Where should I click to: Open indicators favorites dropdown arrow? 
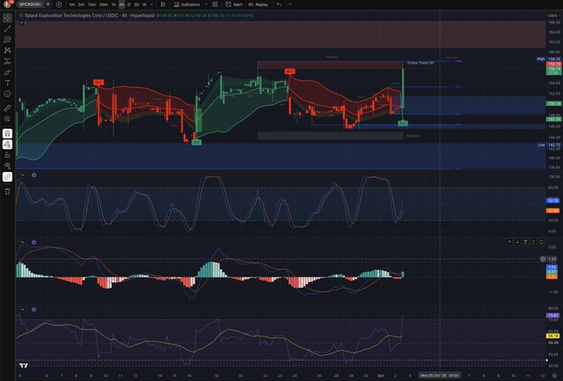(205, 5)
